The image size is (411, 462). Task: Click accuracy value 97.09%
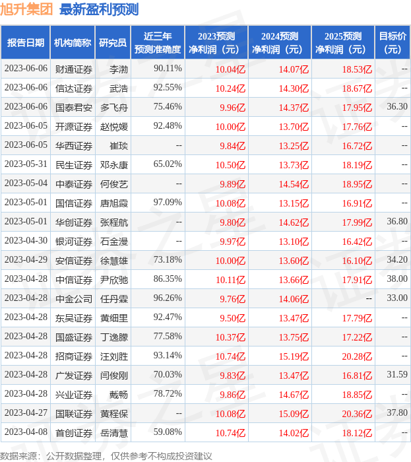pos(168,203)
